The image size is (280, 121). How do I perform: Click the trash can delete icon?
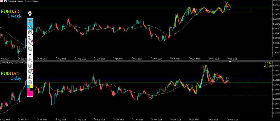coord(30,66)
